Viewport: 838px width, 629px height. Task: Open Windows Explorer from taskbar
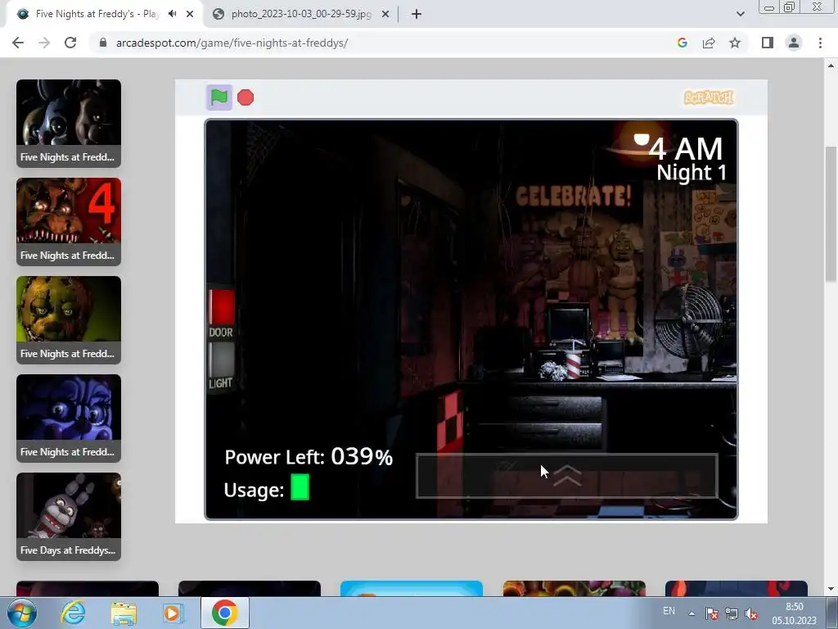click(124, 613)
